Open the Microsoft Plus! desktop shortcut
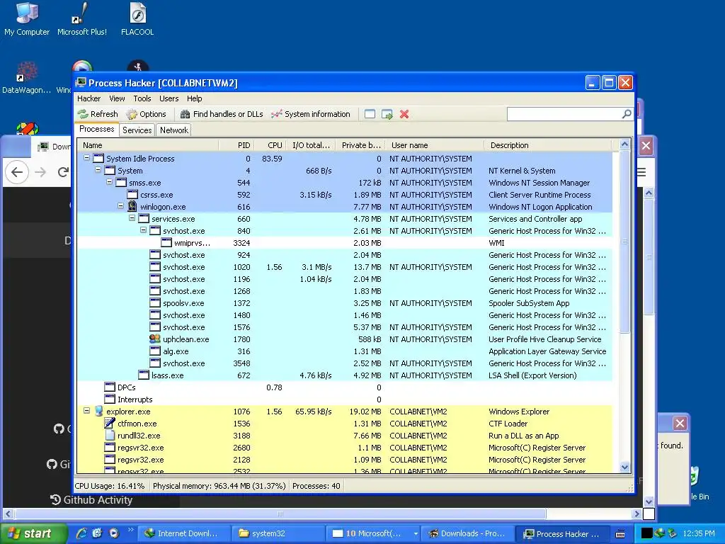The width and height of the screenshot is (725, 544). 82,19
